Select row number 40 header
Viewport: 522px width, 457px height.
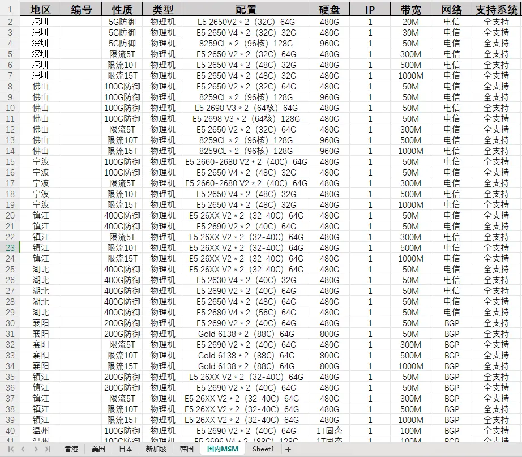[x=10, y=431]
